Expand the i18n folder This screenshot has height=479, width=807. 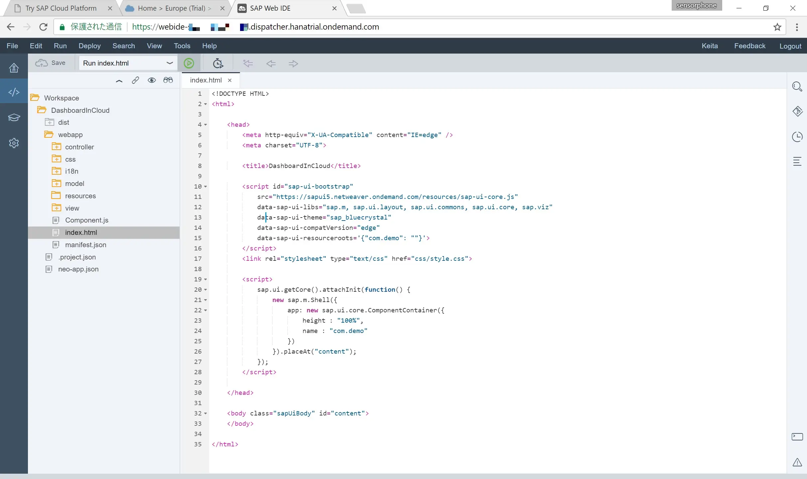point(56,171)
